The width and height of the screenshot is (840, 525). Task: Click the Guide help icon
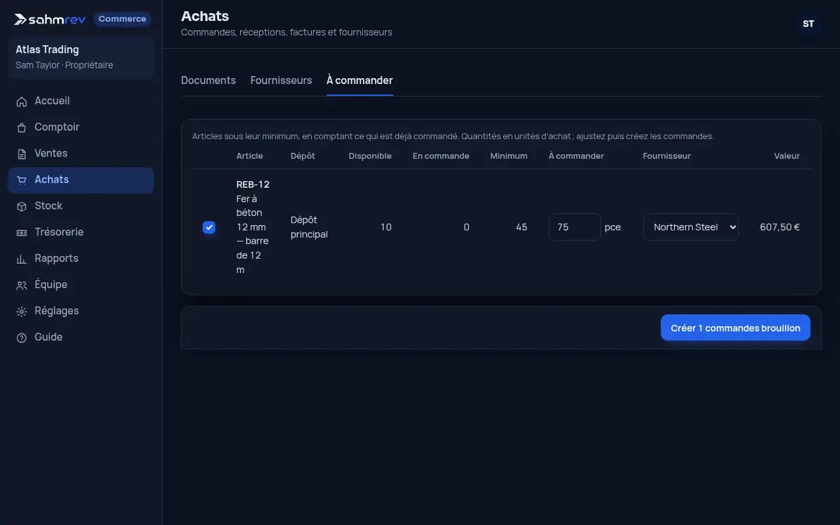coord(22,337)
